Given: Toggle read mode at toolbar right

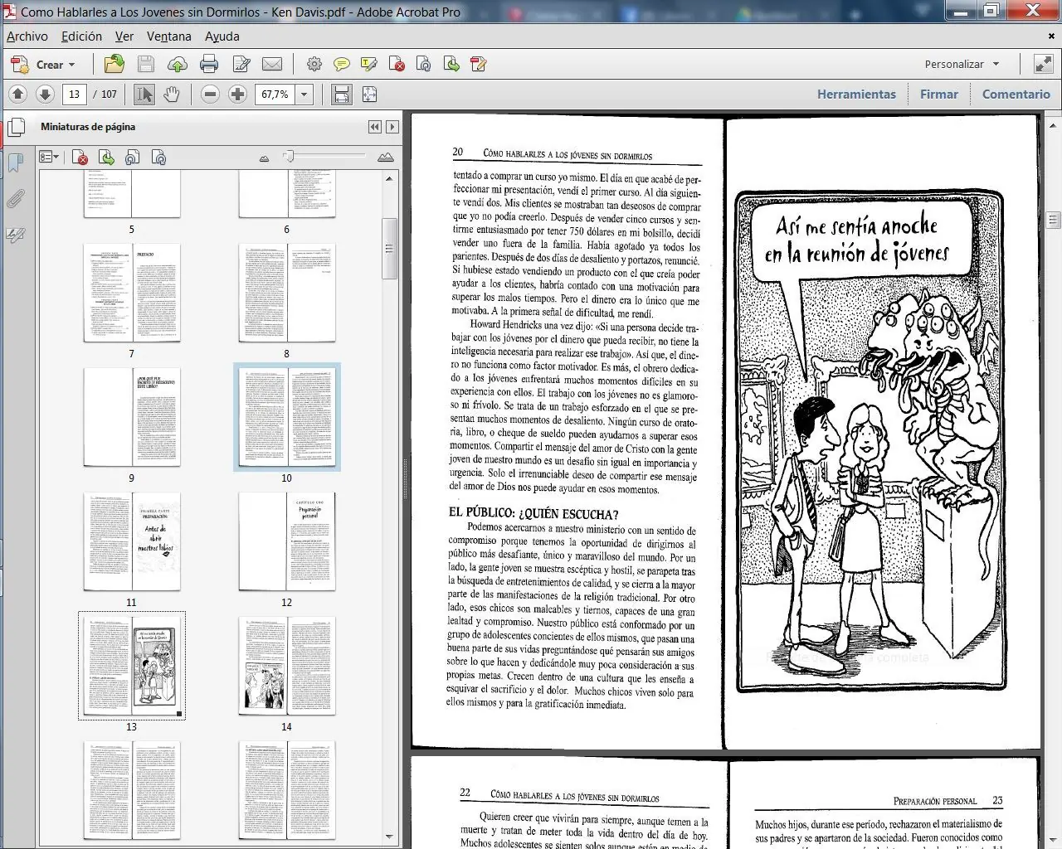Looking at the screenshot, I should 1043,64.
